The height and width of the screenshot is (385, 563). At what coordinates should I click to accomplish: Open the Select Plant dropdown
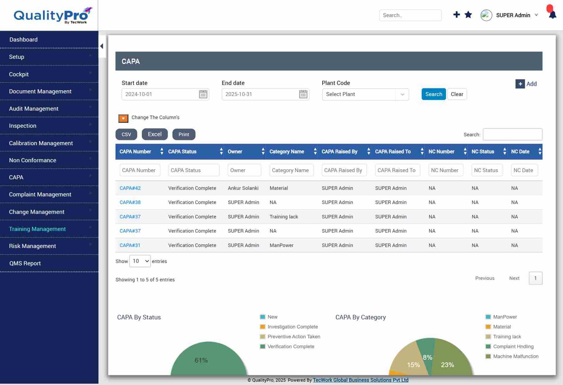coord(365,94)
